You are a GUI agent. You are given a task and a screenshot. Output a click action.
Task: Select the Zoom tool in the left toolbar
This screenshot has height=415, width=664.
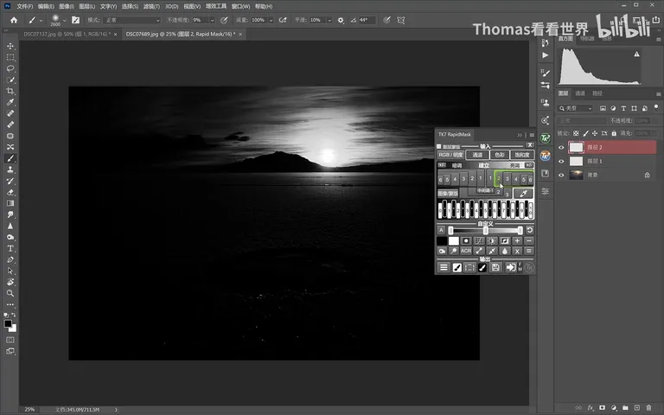pyautogui.click(x=10, y=293)
